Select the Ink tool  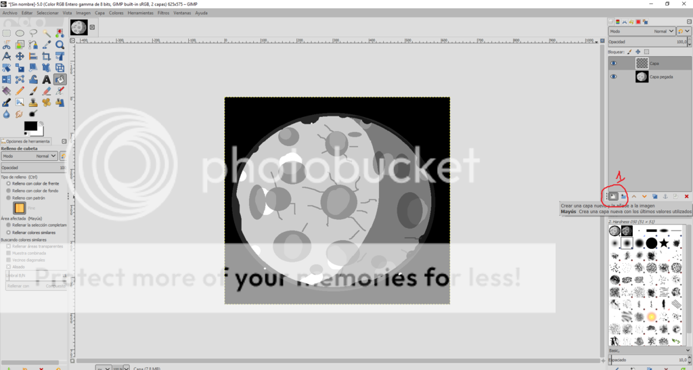tap(6, 102)
